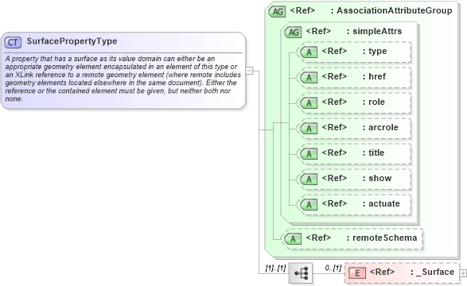Select the 'role' attribute name
Image resolution: width=467 pixels, height=286 pixels.
pyautogui.click(x=377, y=102)
